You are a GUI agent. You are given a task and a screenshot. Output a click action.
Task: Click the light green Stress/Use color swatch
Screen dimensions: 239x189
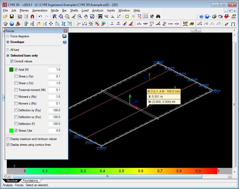coord(11,130)
